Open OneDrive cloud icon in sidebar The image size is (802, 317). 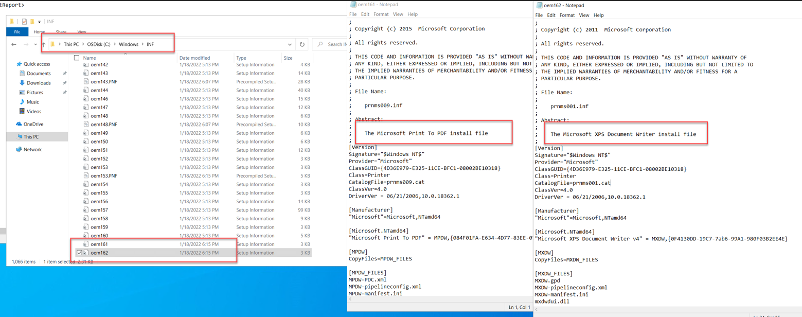[x=19, y=124]
